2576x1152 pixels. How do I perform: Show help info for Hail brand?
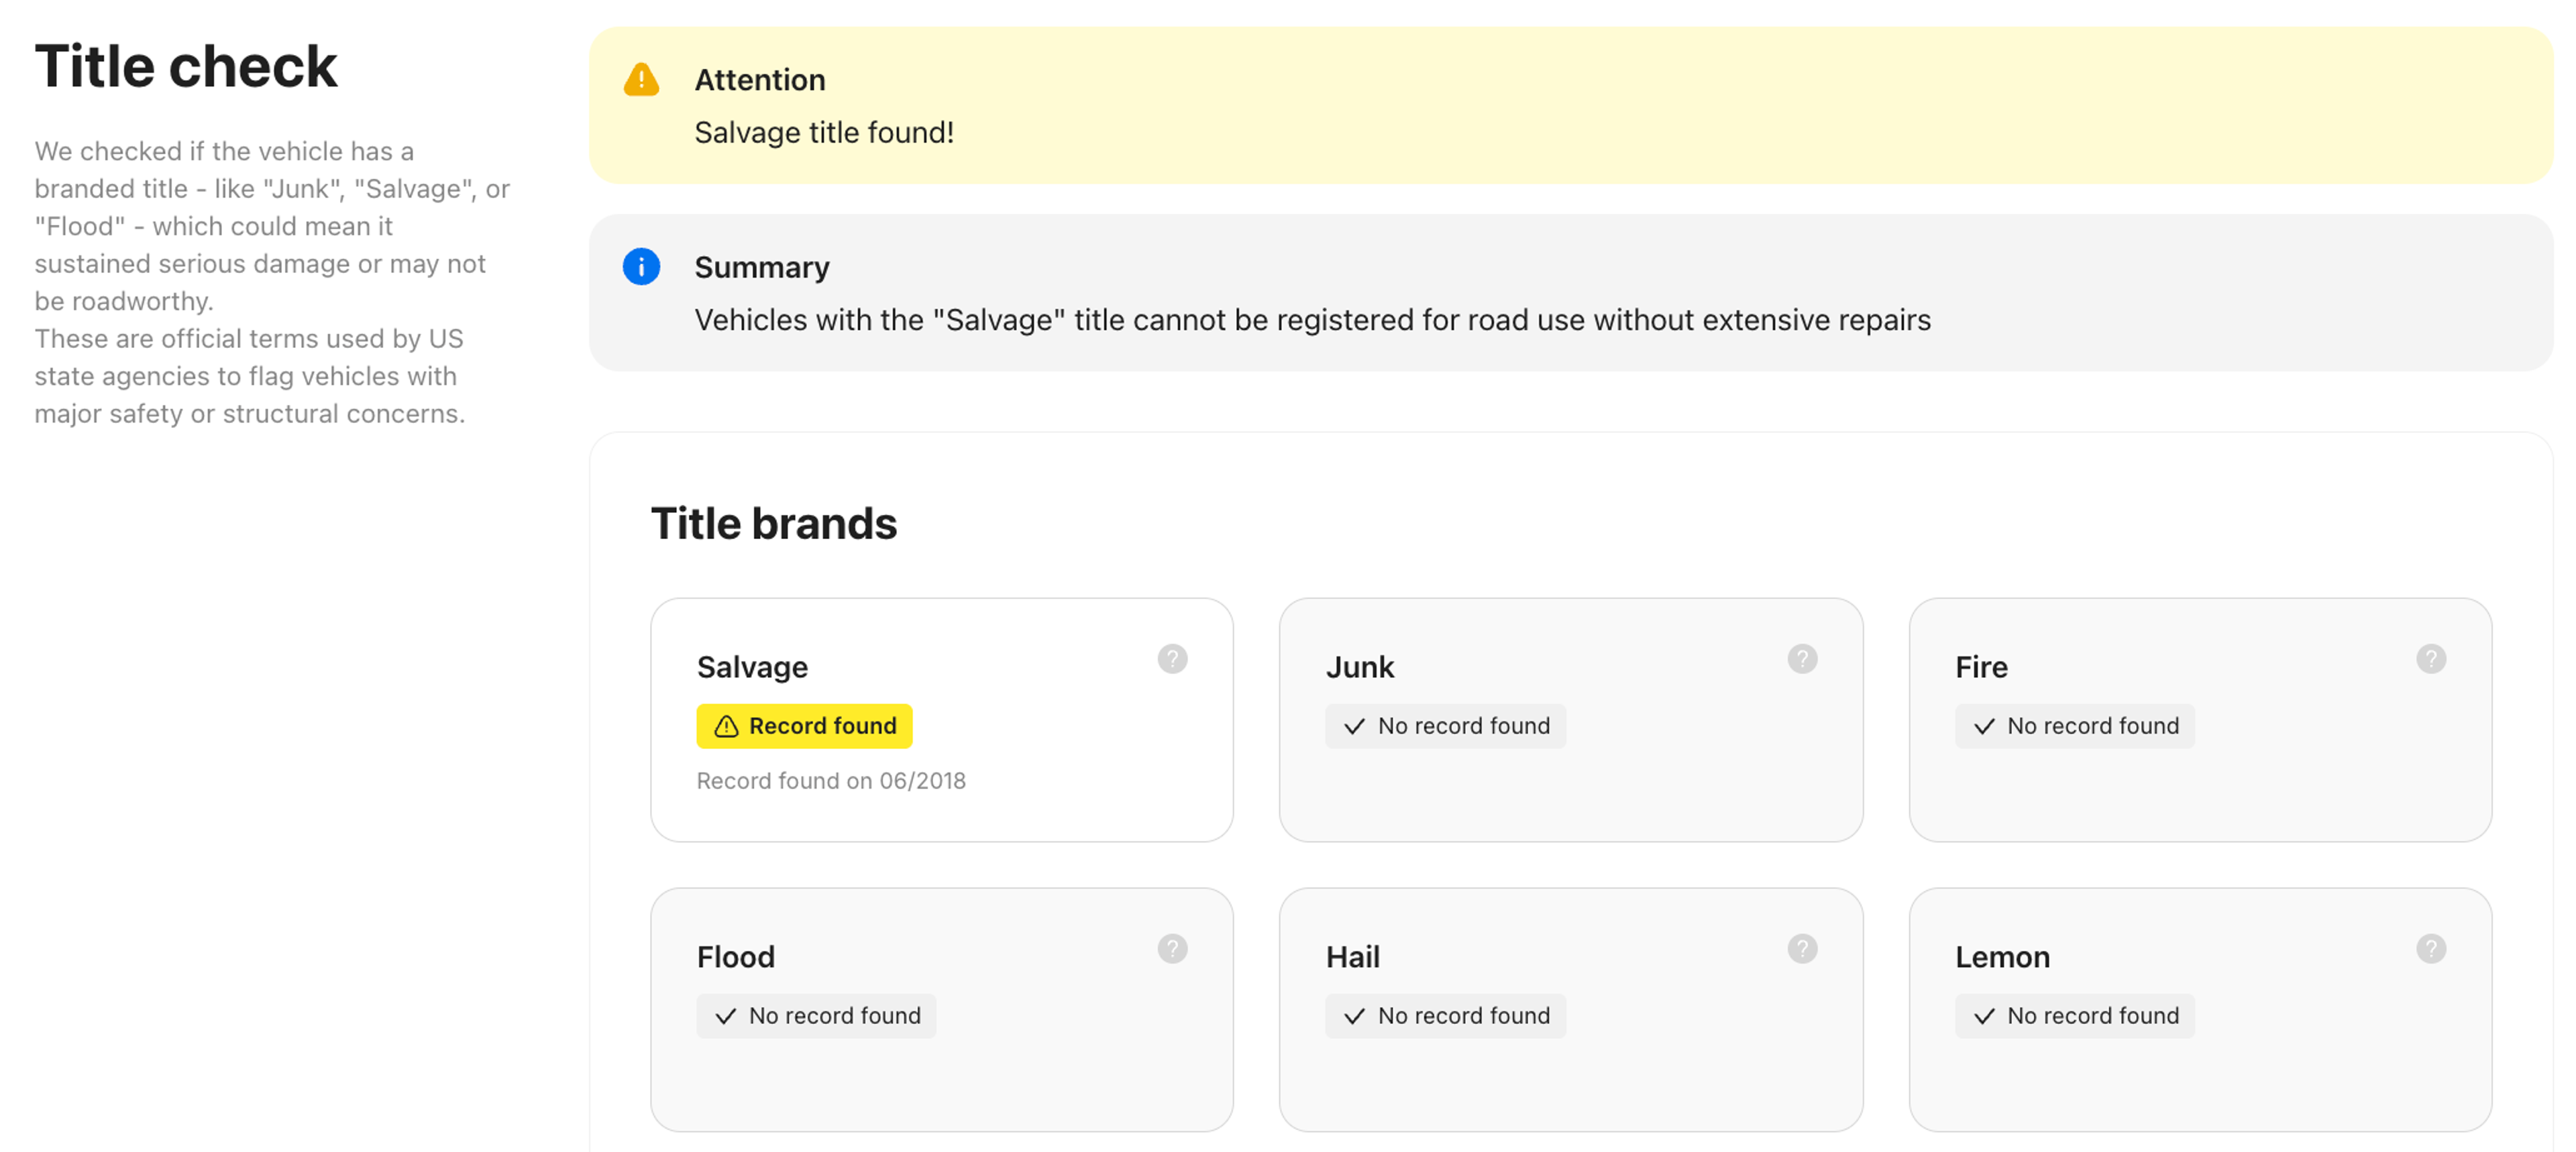click(1802, 948)
